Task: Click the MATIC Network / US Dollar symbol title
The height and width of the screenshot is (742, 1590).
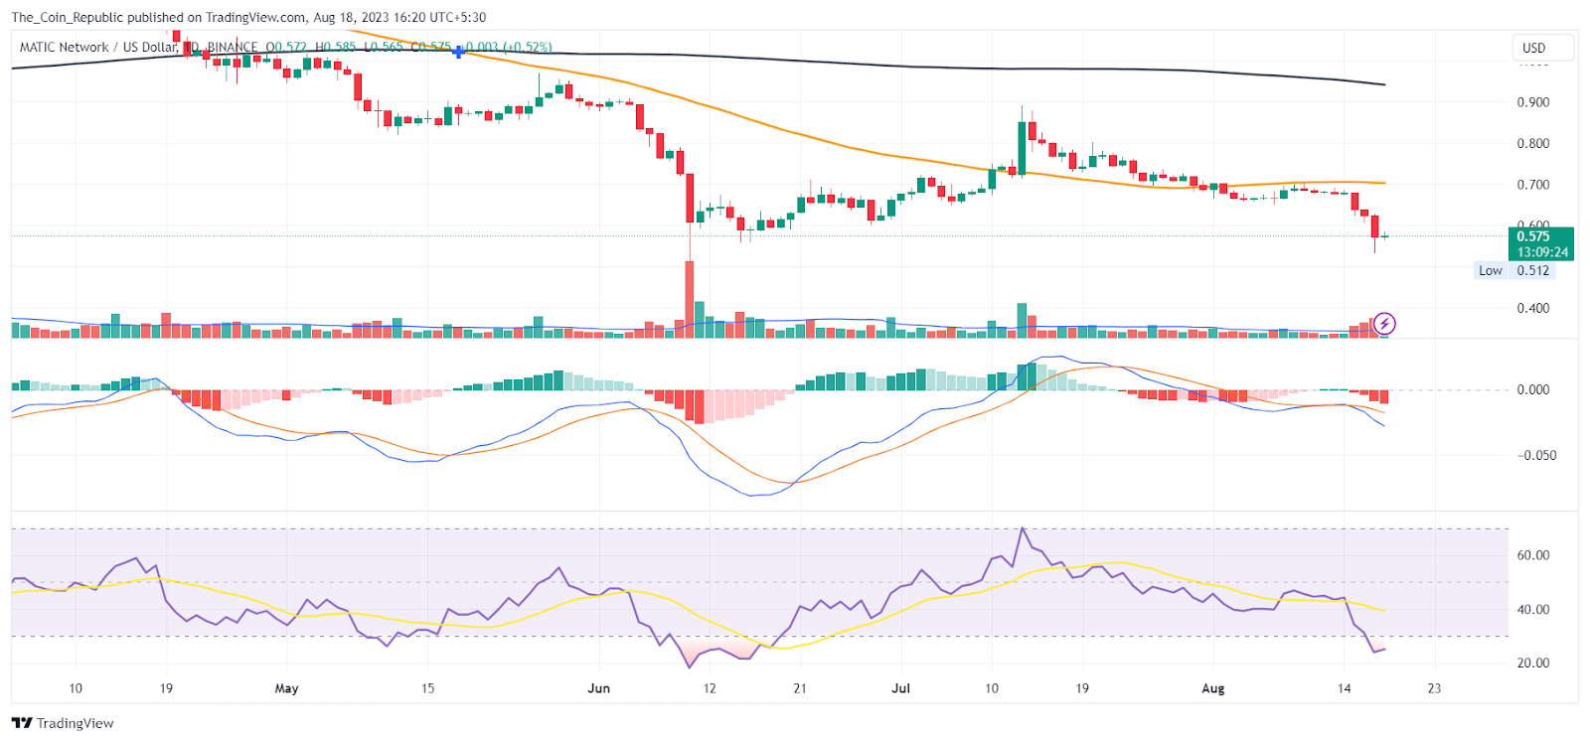Action: [98, 47]
